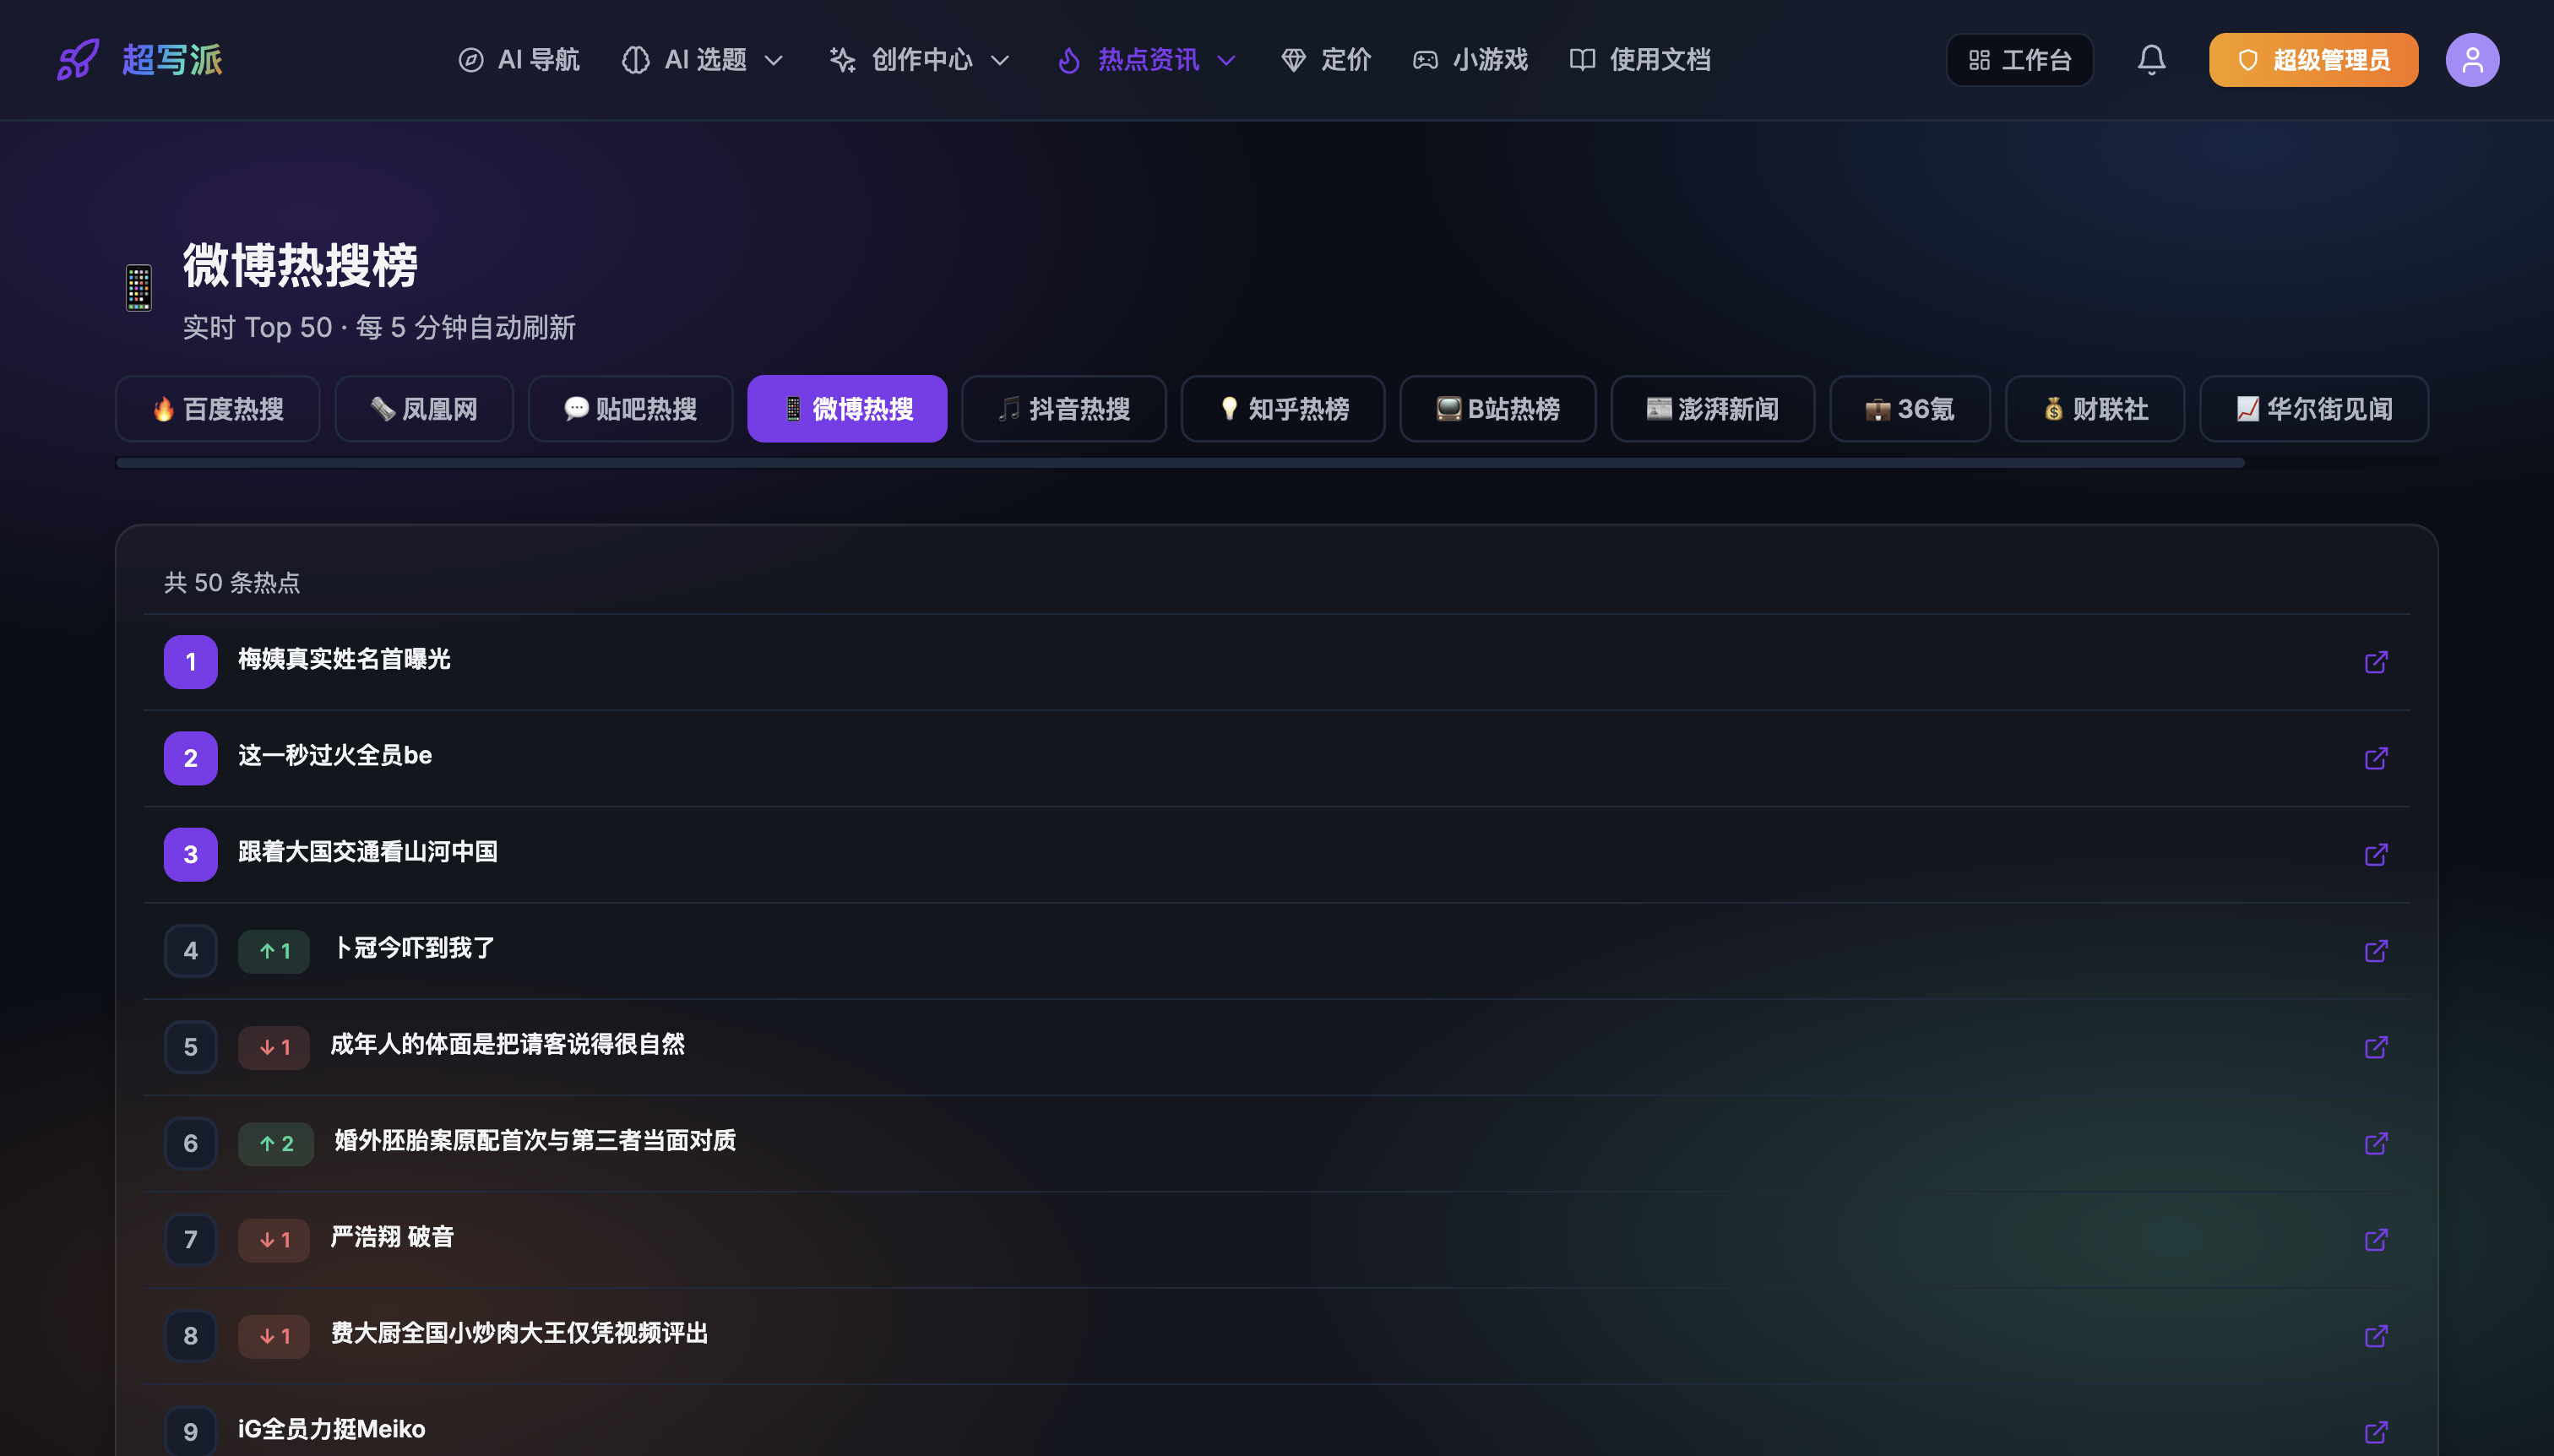Image resolution: width=2554 pixels, height=1456 pixels.
Task: Open external link for 梅姨真实姓名首曝光
Action: pyautogui.click(x=2376, y=662)
